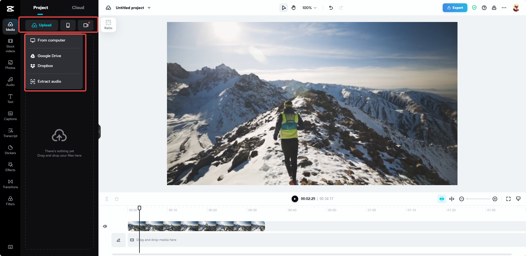
Task: Click the preview display monitor icon
Action: pos(518,199)
